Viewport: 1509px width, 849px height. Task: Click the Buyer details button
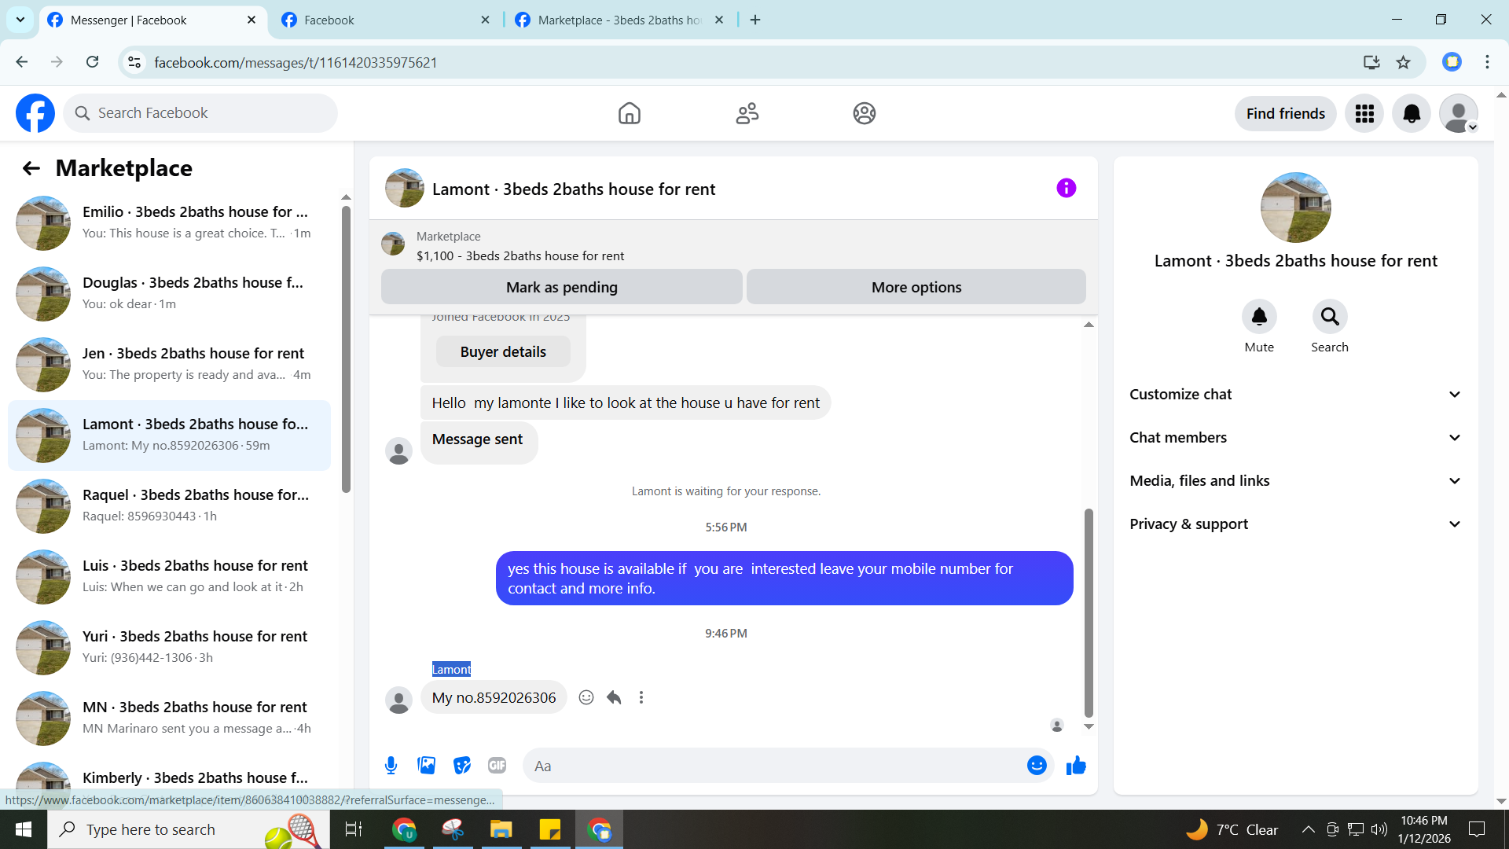503,352
